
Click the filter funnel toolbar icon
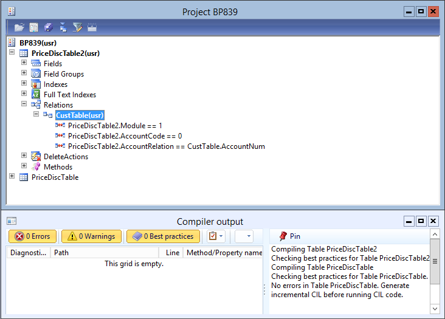point(77,27)
